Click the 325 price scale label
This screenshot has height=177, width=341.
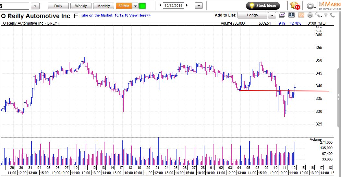[x=319, y=124]
